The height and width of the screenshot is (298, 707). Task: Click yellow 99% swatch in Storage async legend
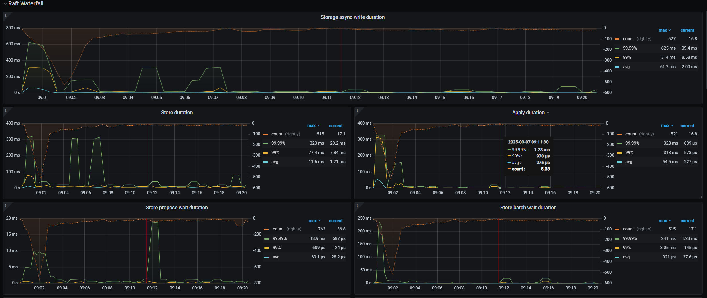[x=617, y=58]
